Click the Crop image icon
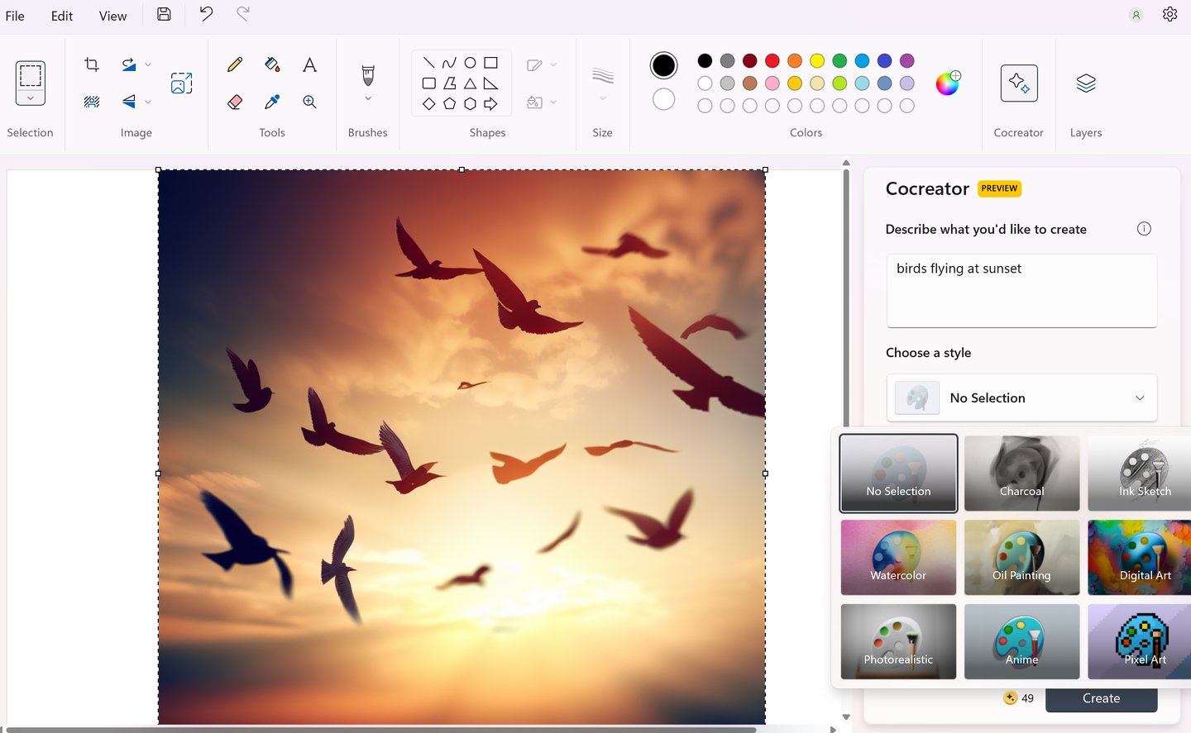 click(92, 64)
